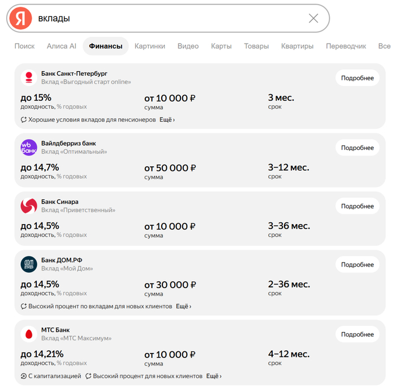Open the Картинки tab

pyautogui.click(x=150, y=46)
